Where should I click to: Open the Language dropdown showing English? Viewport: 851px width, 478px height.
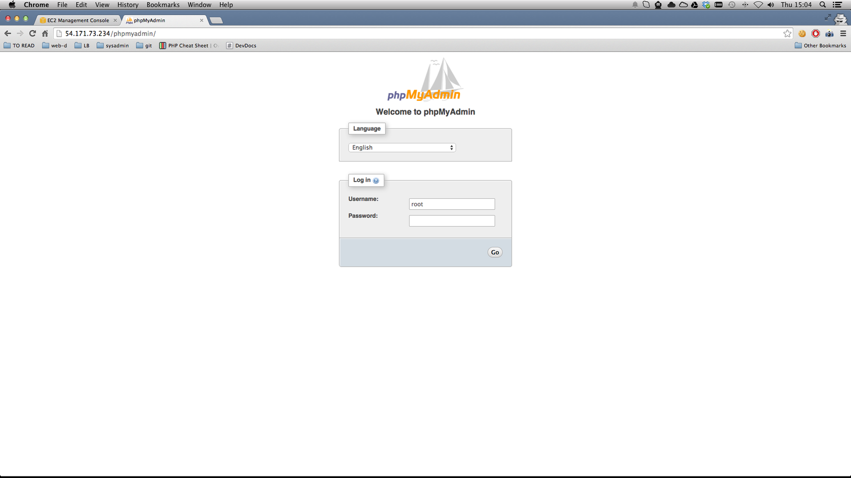(402, 148)
